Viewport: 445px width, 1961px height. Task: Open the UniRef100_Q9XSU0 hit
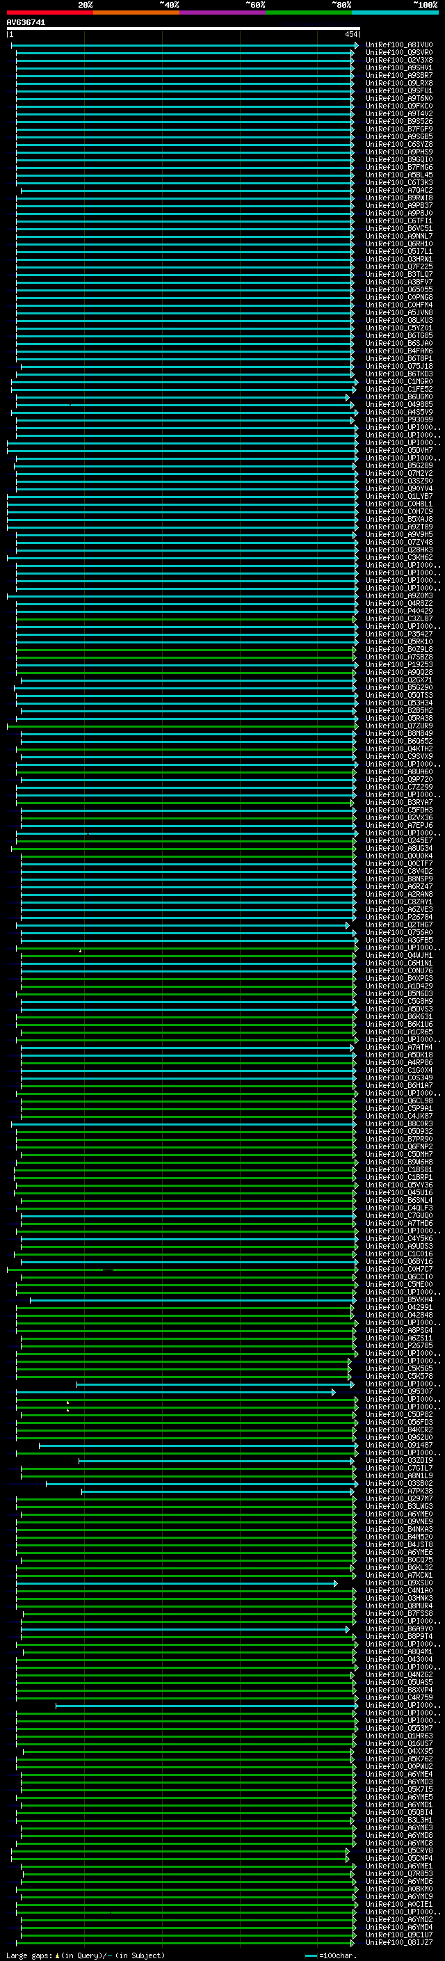(398, 1583)
